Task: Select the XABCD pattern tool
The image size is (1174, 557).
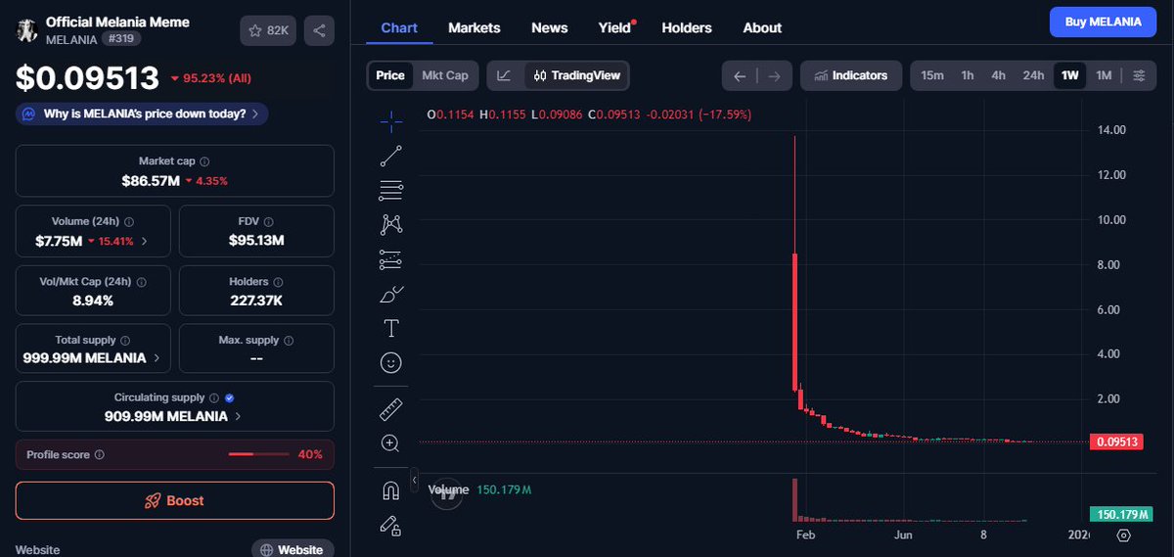Action: click(390, 224)
